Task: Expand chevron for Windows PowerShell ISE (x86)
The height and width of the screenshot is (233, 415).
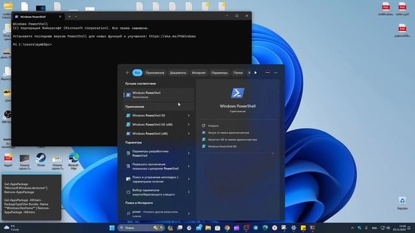Action: pyautogui.click(x=189, y=124)
